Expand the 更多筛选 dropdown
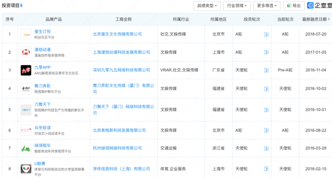 267,6
